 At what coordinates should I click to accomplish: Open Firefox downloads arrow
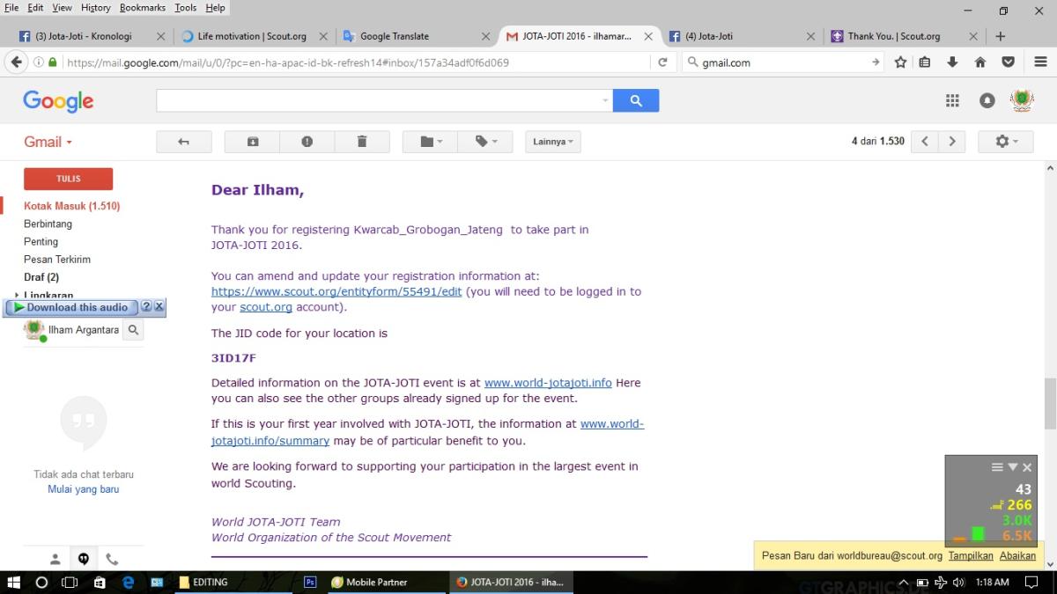click(952, 62)
